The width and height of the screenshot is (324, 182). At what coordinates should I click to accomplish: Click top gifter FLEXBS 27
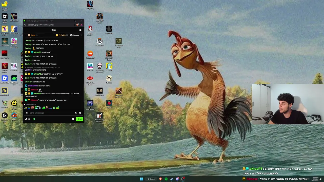pyautogui.click(x=62, y=35)
